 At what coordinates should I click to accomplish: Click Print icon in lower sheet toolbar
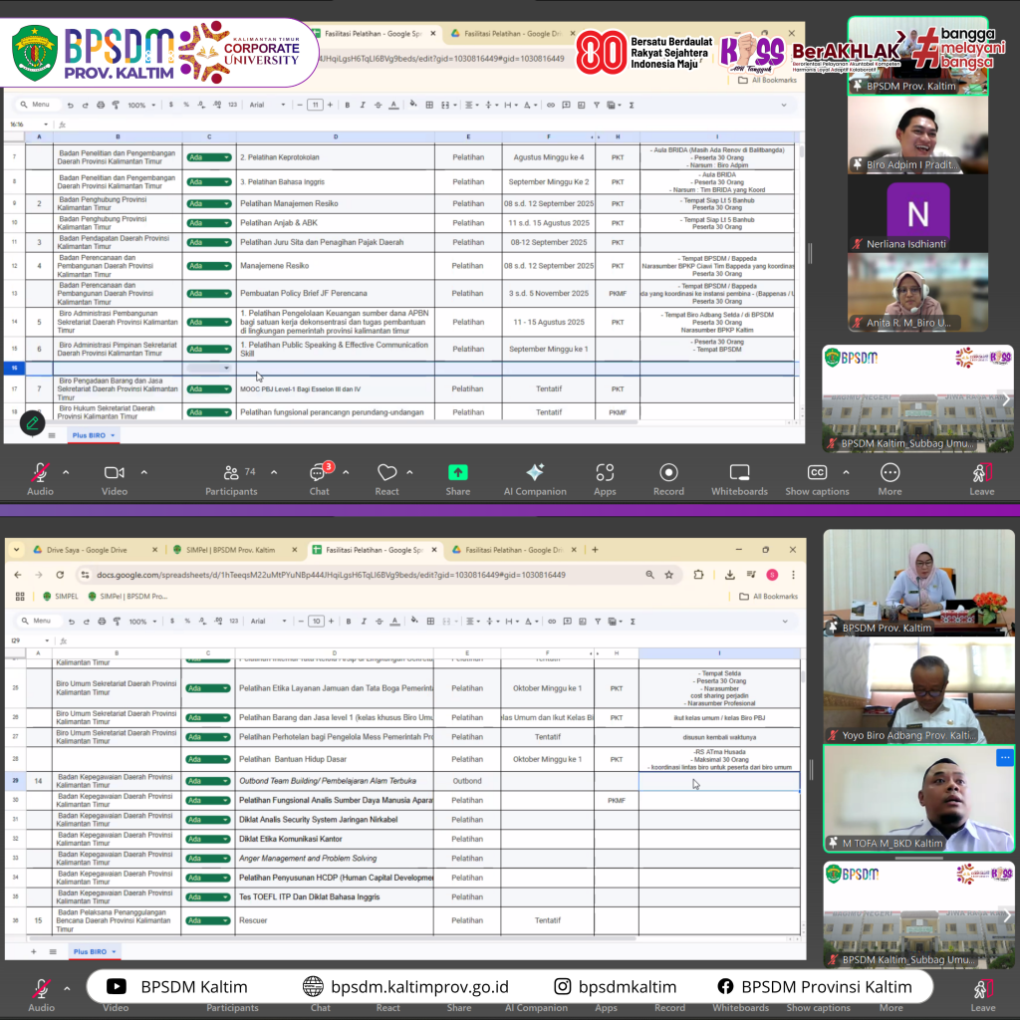(x=102, y=622)
